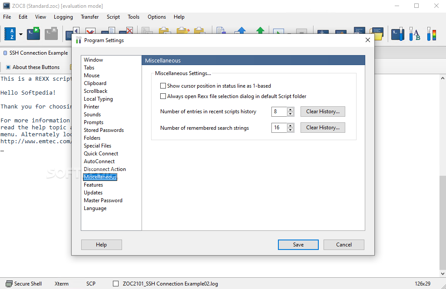
Task: Open the Edit menu
Action: point(23,17)
